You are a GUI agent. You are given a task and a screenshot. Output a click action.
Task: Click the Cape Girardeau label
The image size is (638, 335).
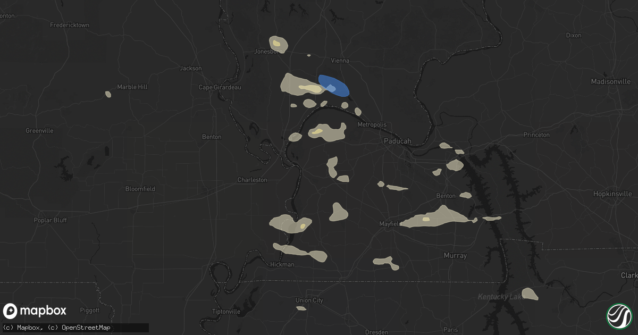pos(220,87)
